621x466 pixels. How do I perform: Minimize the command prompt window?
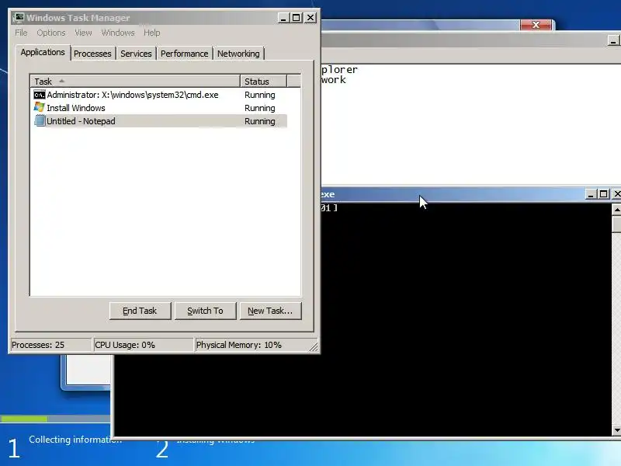591,194
